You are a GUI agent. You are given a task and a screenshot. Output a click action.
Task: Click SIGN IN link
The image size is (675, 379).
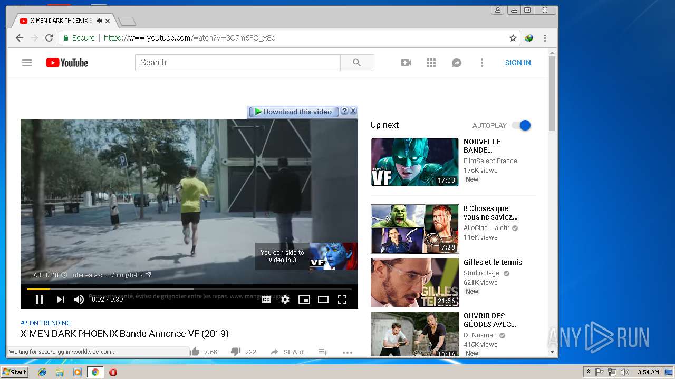(518, 63)
